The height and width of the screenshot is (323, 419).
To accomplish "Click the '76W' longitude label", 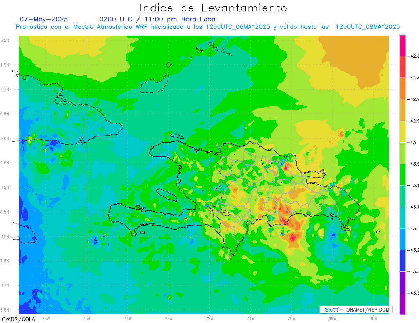I will click(x=46, y=318).
